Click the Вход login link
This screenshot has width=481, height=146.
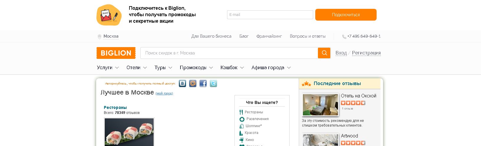point(341,53)
